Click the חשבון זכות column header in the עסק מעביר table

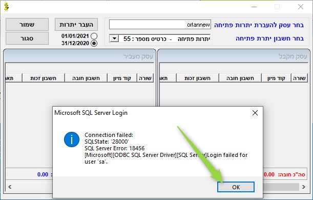pos(44,78)
